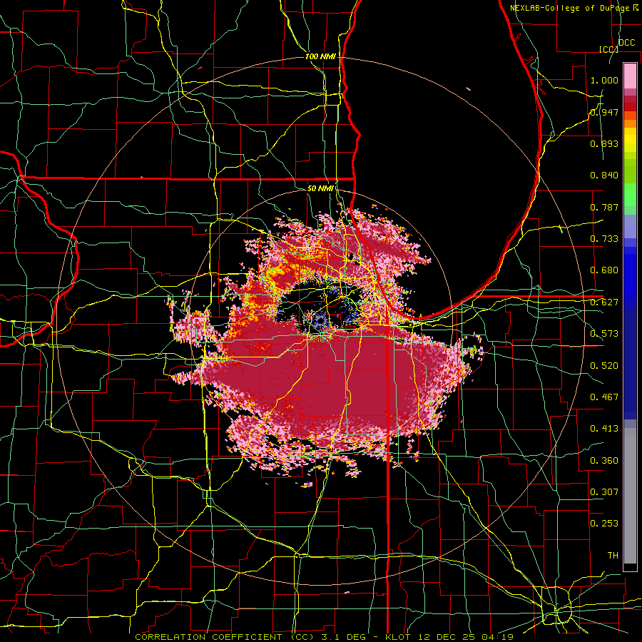This screenshot has height=642, width=642.
Task: Select the 0.360 color scale value
Action: click(604, 461)
